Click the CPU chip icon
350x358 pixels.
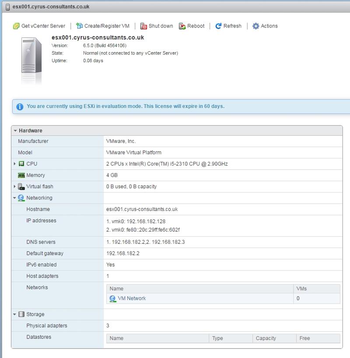21,164
